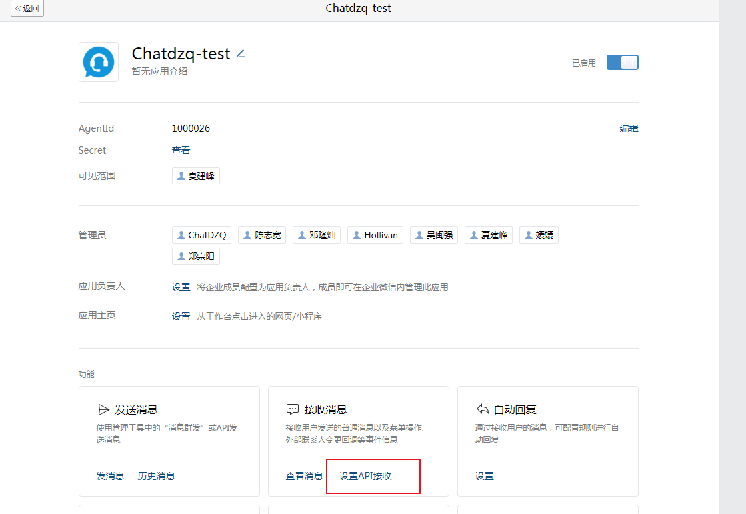Edit the app name with pencil icon

coord(241,54)
